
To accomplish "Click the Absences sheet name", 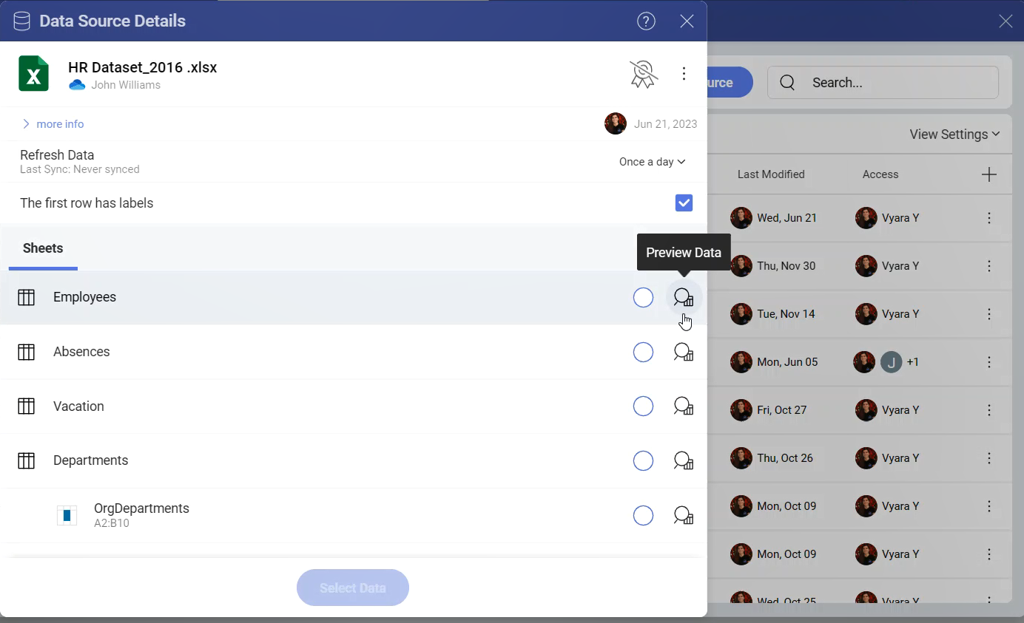I will 81,352.
